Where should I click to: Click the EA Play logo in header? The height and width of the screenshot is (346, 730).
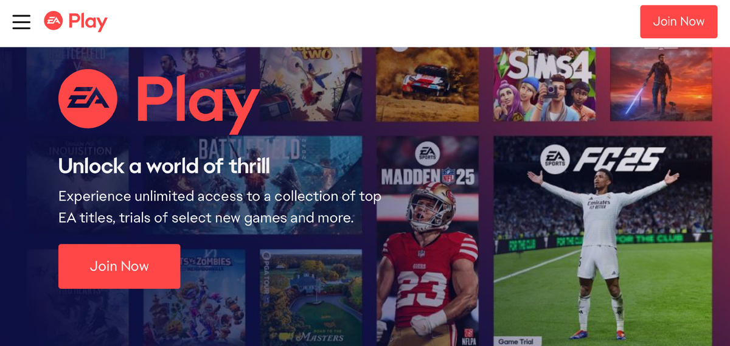[76, 21]
